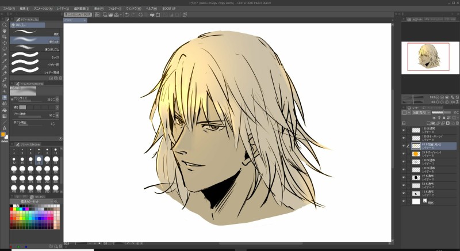Click the Undo icon in command bar
This screenshot has height=251, width=460.
click(127, 14)
